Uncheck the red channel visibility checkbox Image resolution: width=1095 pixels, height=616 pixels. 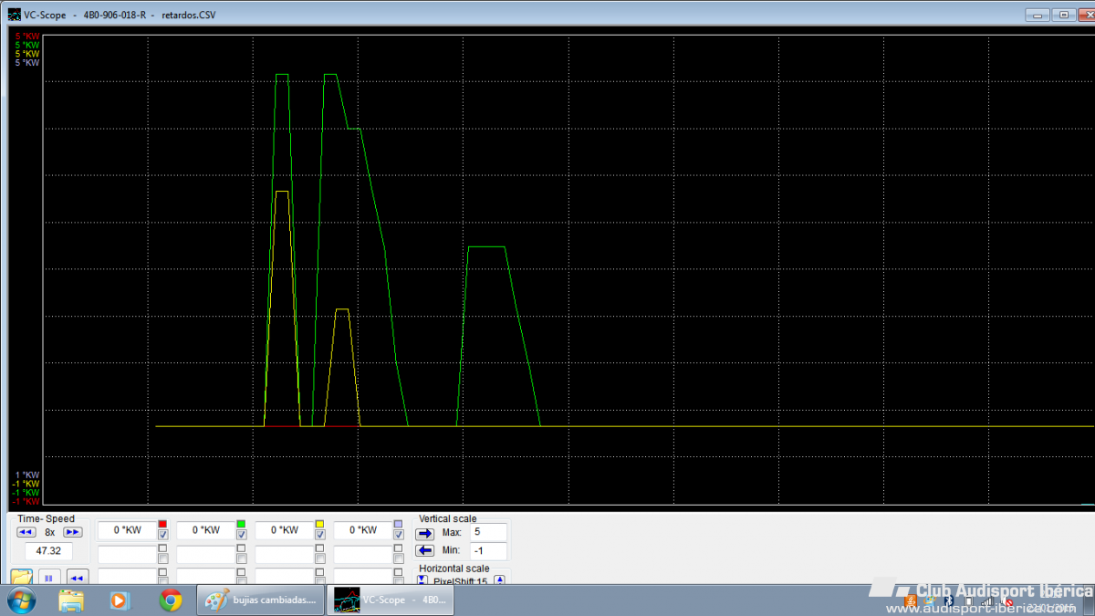point(163,535)
